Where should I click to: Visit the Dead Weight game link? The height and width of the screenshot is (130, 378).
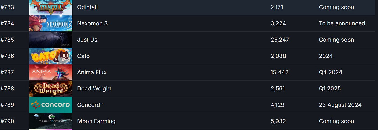point(94,89)
